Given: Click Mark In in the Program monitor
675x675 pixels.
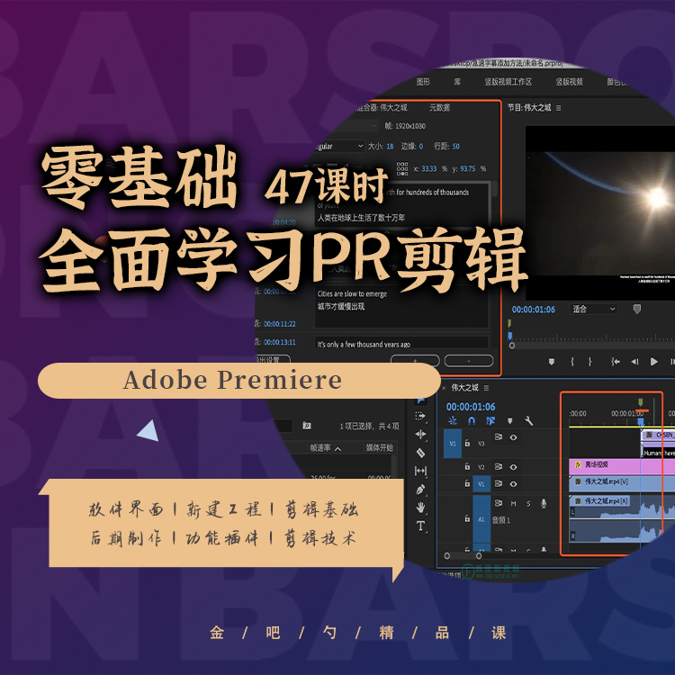Looking at the screenshot, I should coord(572,362).
